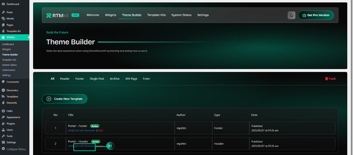353x155 pixels.
Task: Click Create New Template button
Action: click(x=64, y=99)
